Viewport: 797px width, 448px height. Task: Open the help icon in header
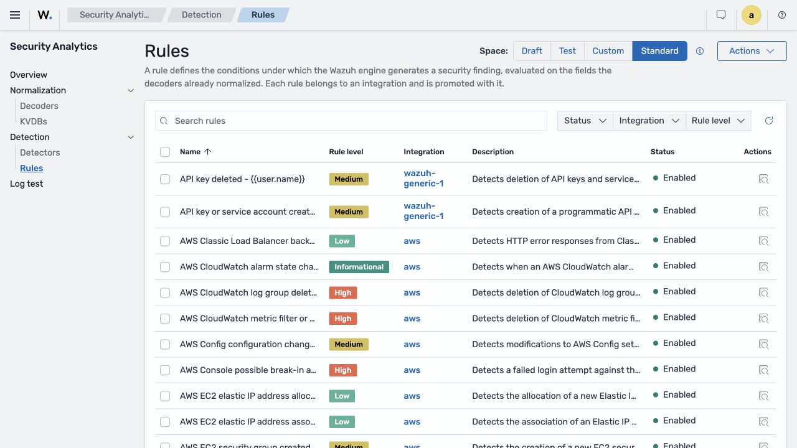pyautogui.click(x=782, y=15)
